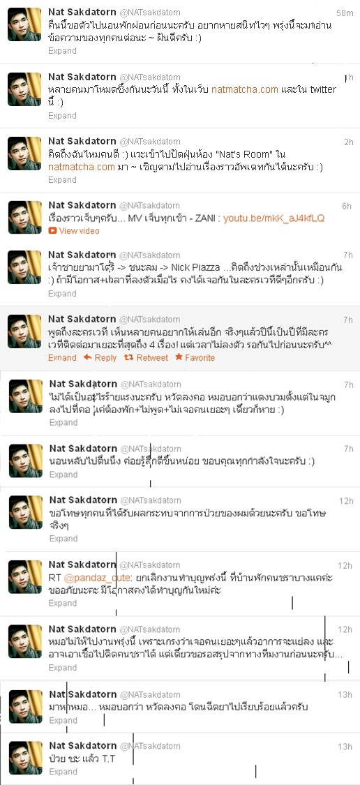This screenshot has width=360, height=785.
Task: Expand the bottom 13h tweet with T.T
Action: pos(63,772)
